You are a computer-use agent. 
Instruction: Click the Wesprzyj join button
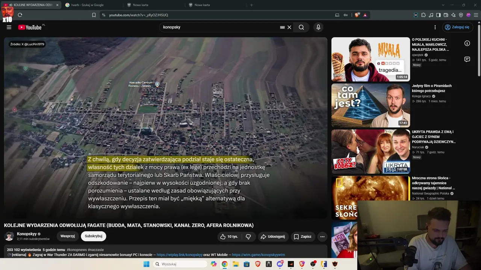click(68, 236)
